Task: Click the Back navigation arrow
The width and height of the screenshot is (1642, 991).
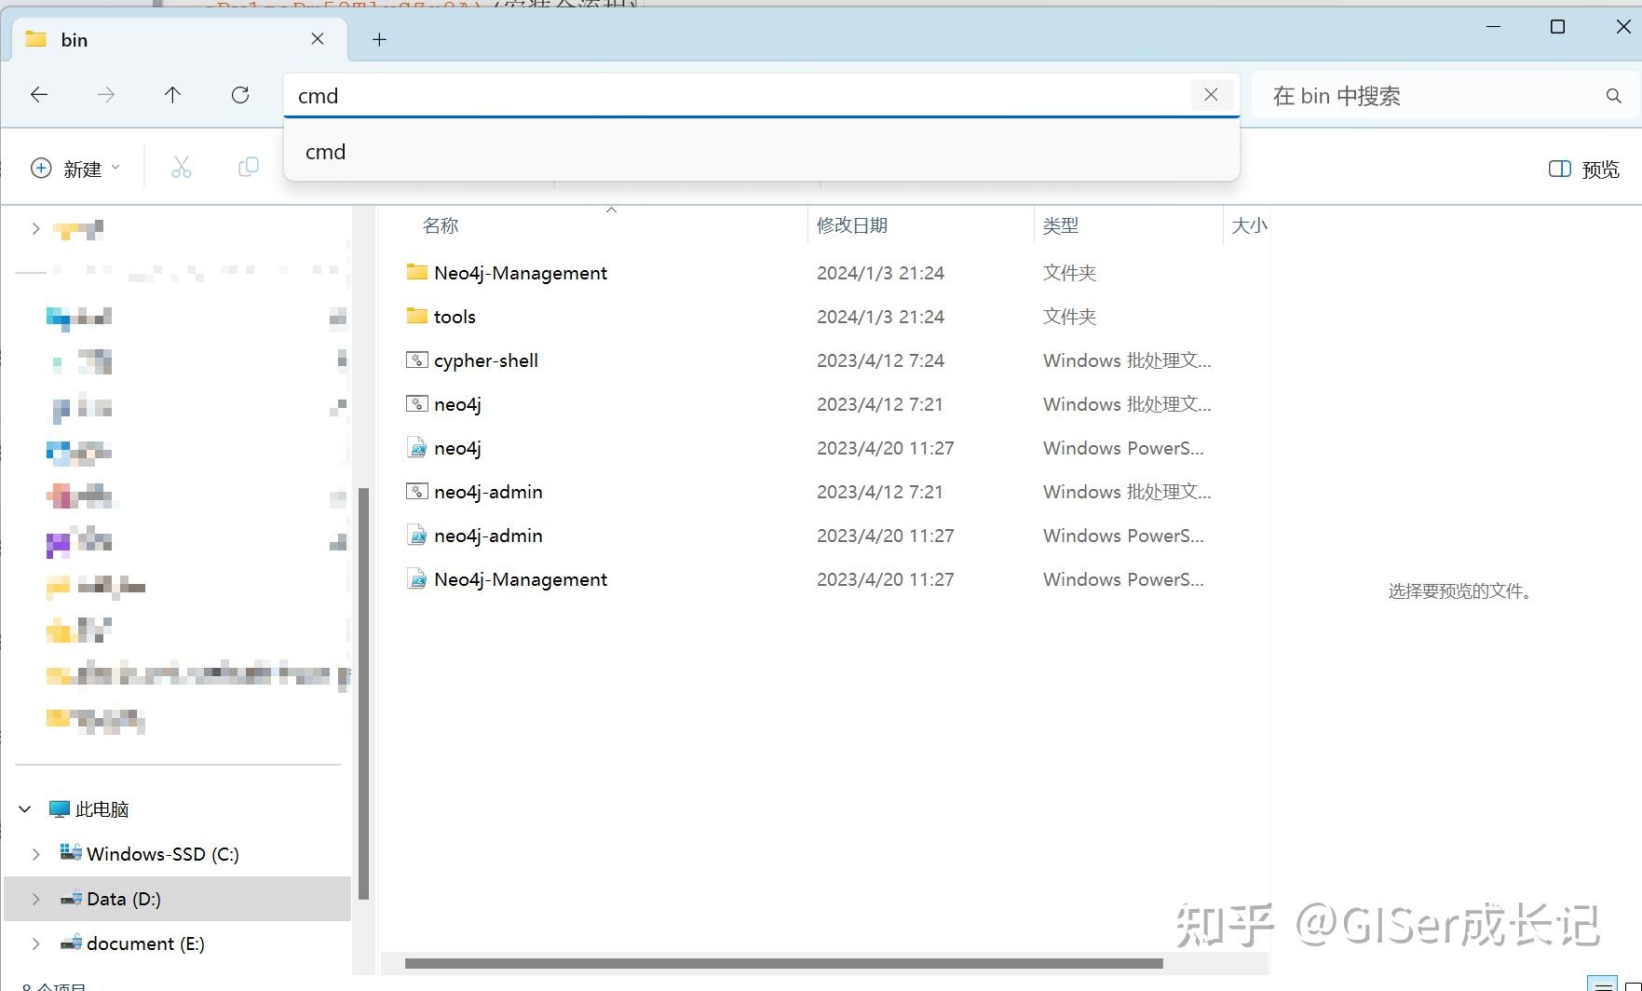Action: (38, 94)
